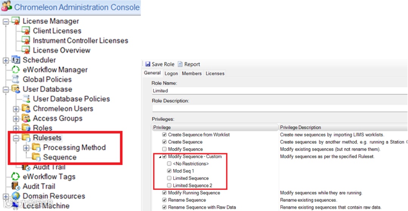Expand the Access Groups node

[x=16, y=119]
